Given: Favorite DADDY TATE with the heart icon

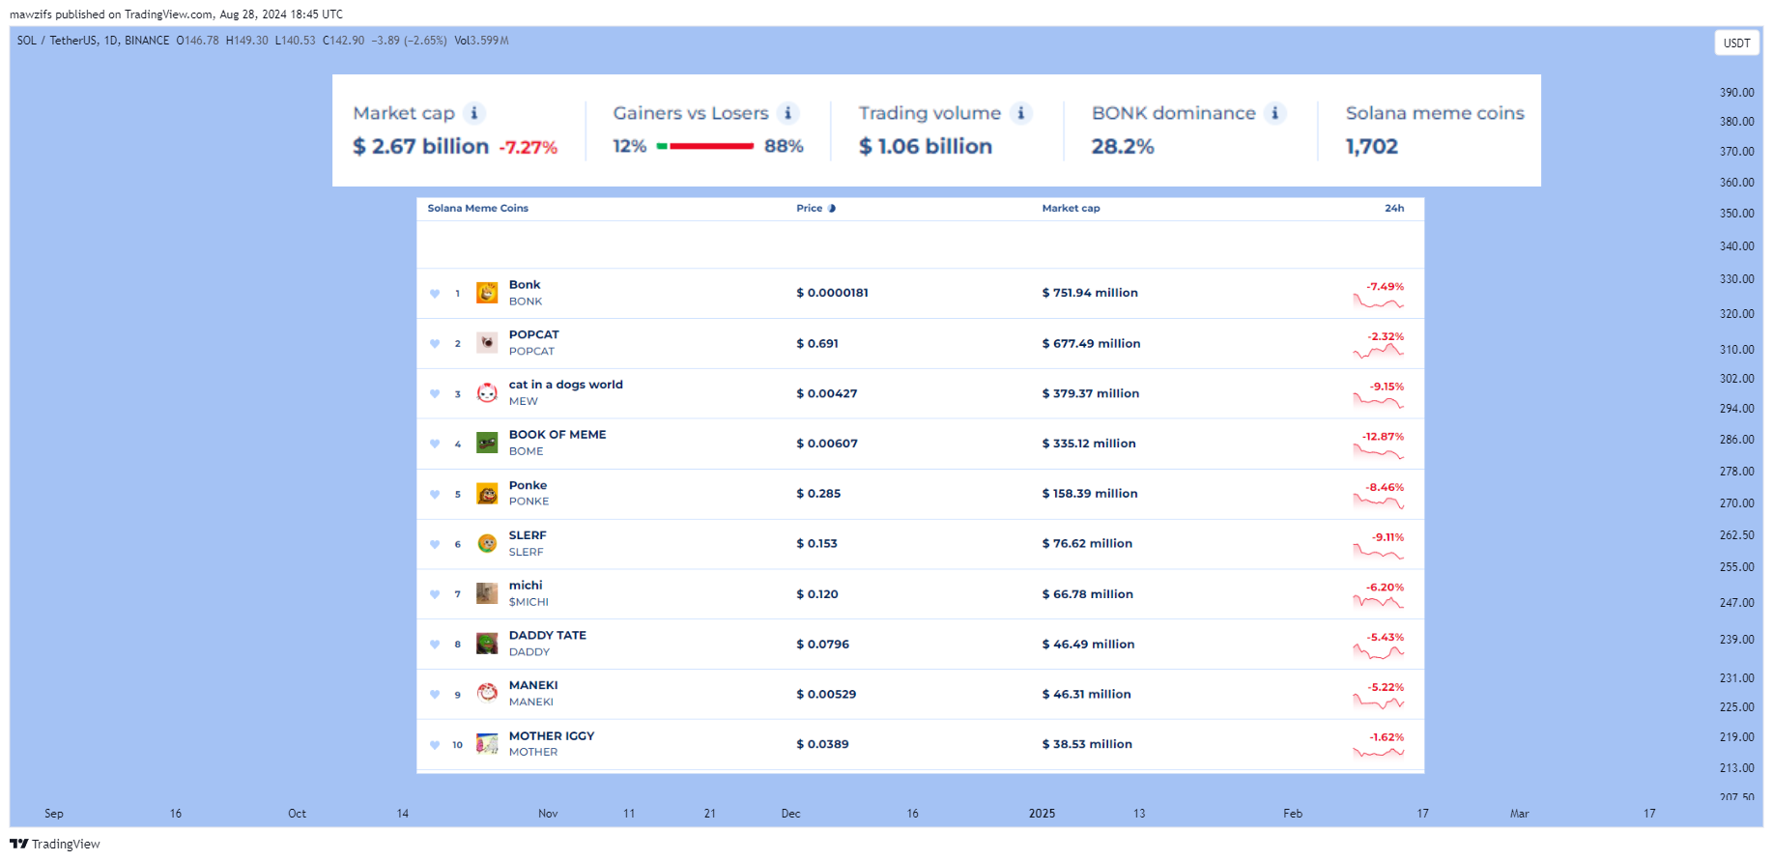Looking at the screenshot, I should (x=435, y=645).
